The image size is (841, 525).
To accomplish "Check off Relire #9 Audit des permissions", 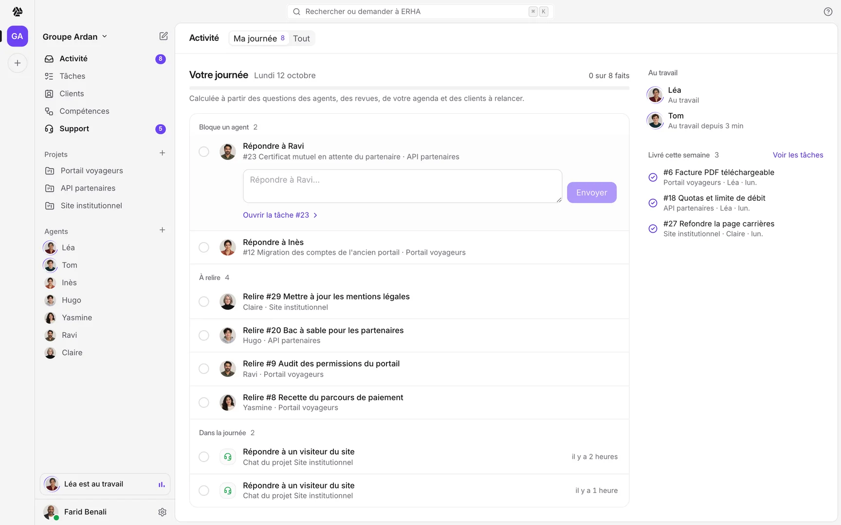I will (x=204, y=369).
